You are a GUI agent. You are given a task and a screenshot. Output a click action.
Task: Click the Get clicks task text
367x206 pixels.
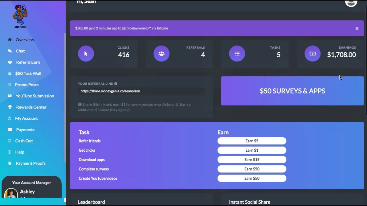[x=87, y=150]
